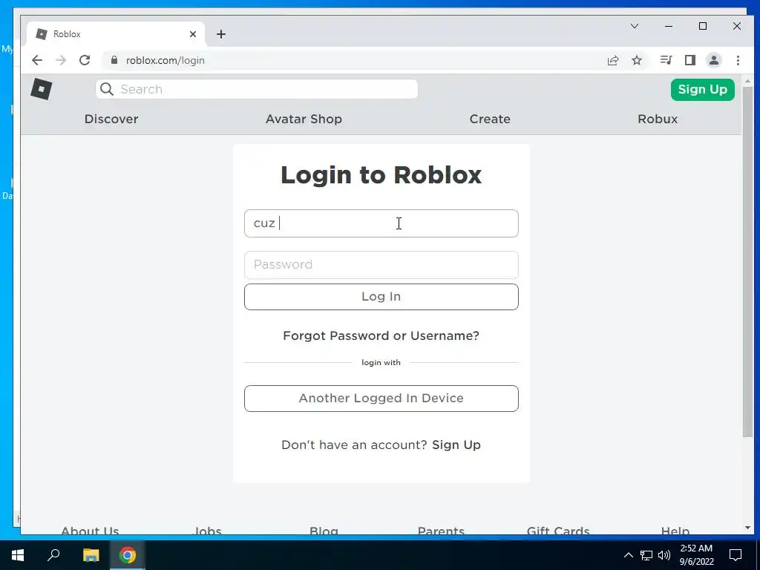Open the Create menu item

pos(490,119)
